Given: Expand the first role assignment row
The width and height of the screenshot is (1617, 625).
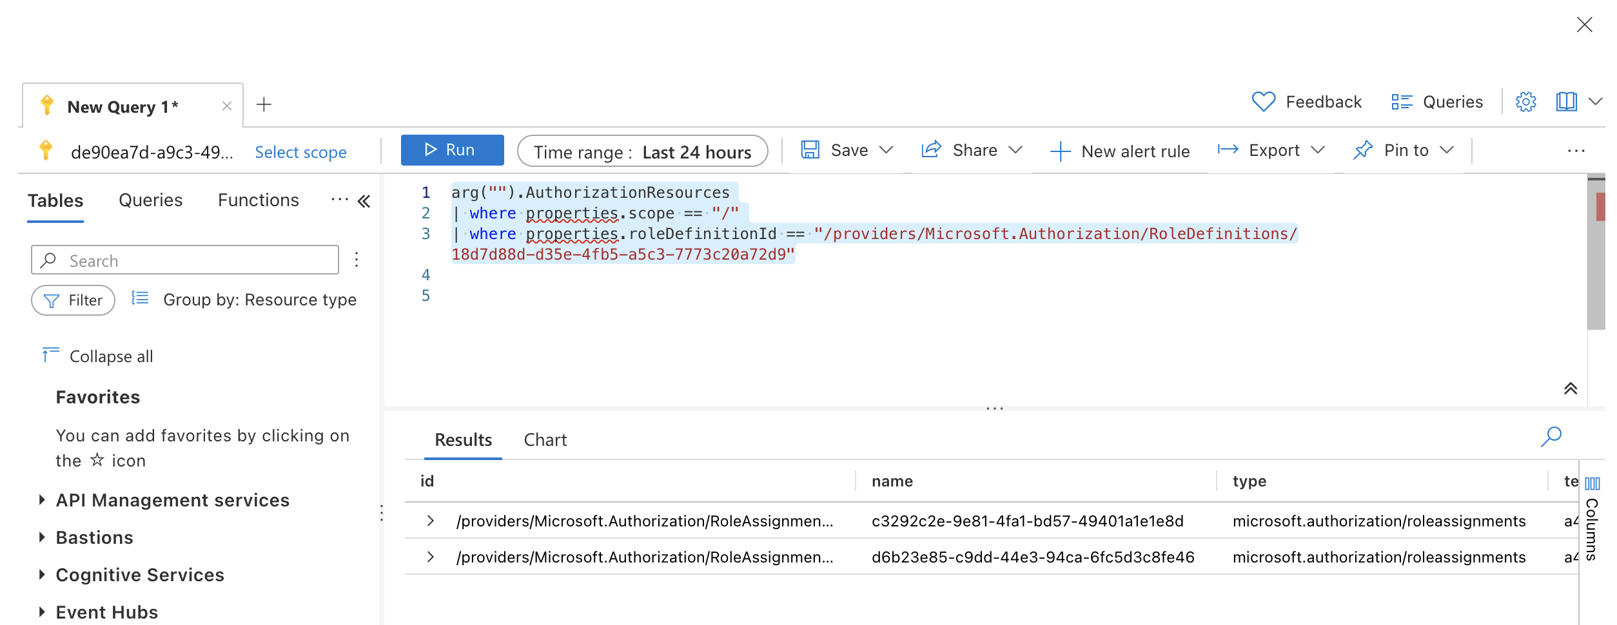Looking at the screenshot, I should pyautogui.click(x=431, y=521).
